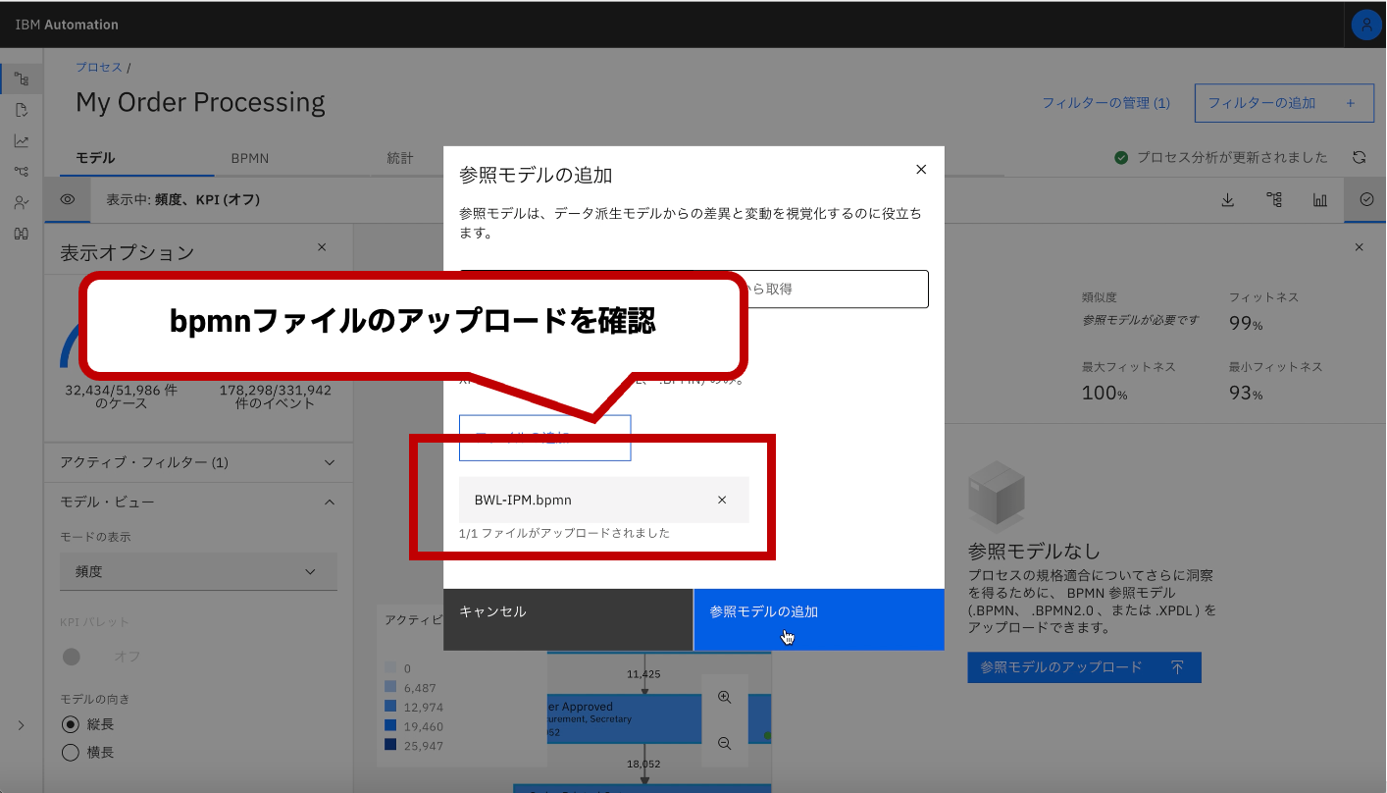
Task: Open the bar chart statistics icon
Action: (x=1319, y=199)
